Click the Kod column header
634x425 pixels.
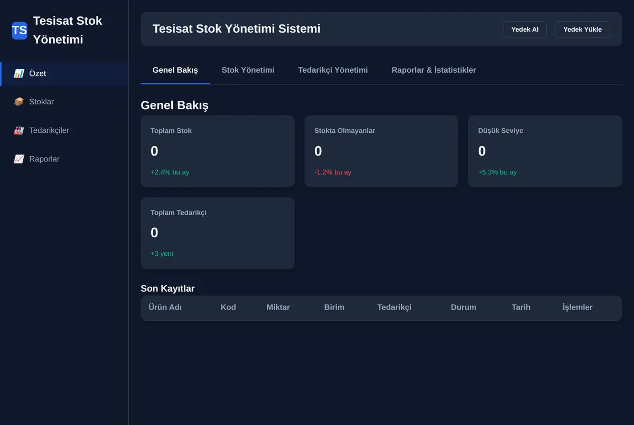pyautogui.click(x=228, y=307)
